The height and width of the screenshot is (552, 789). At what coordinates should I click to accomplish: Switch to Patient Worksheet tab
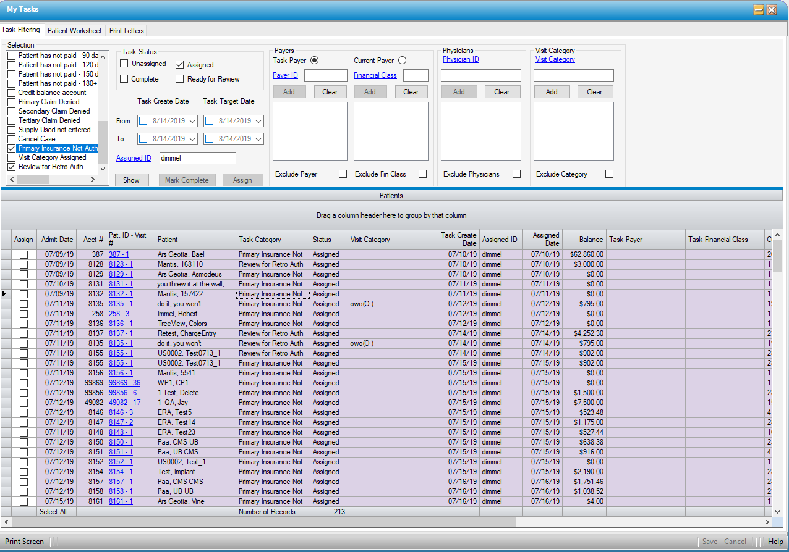[x=74, y=31]
